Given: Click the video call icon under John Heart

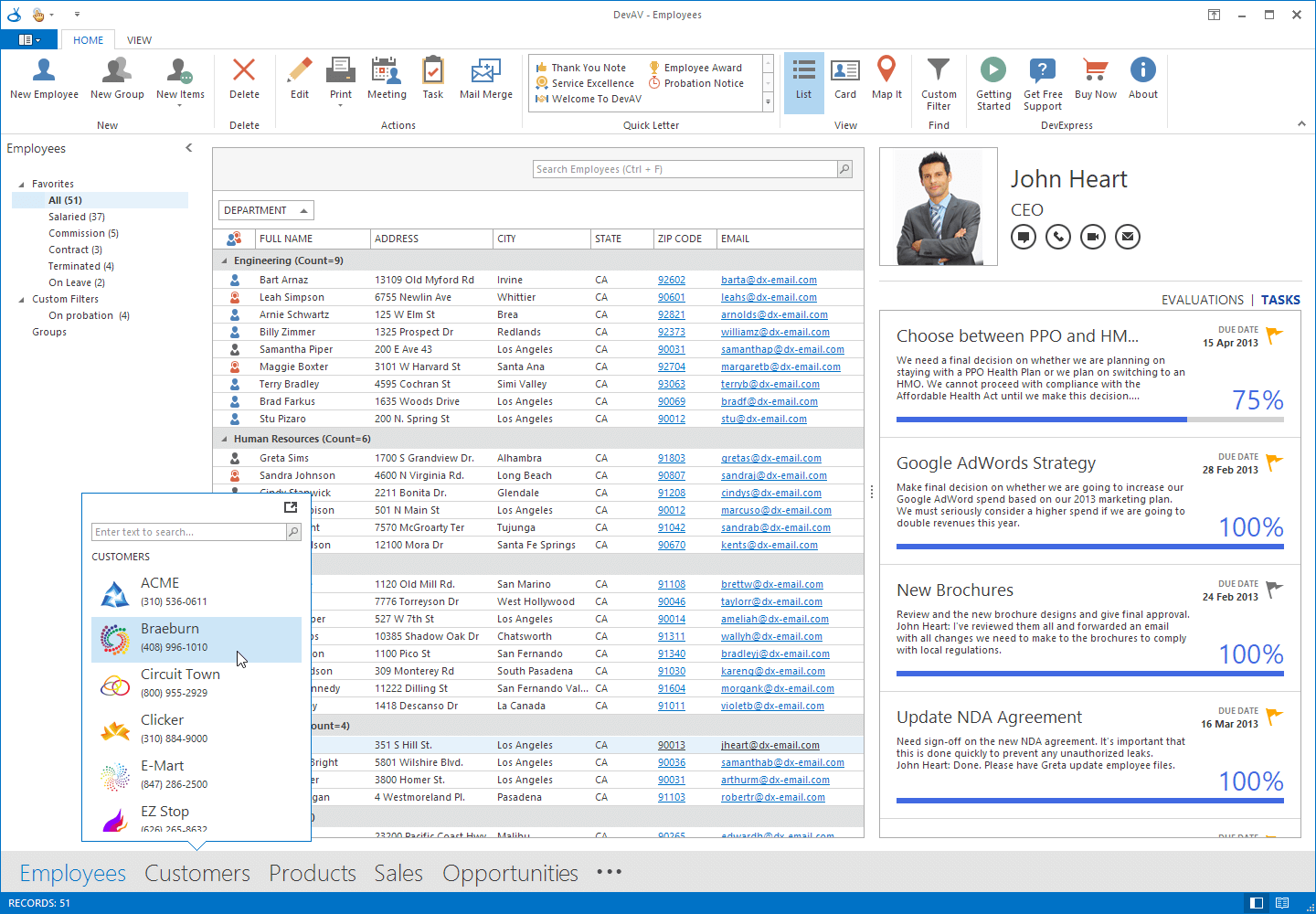Looking at the screenshot, I should [x=1093, y=237].
